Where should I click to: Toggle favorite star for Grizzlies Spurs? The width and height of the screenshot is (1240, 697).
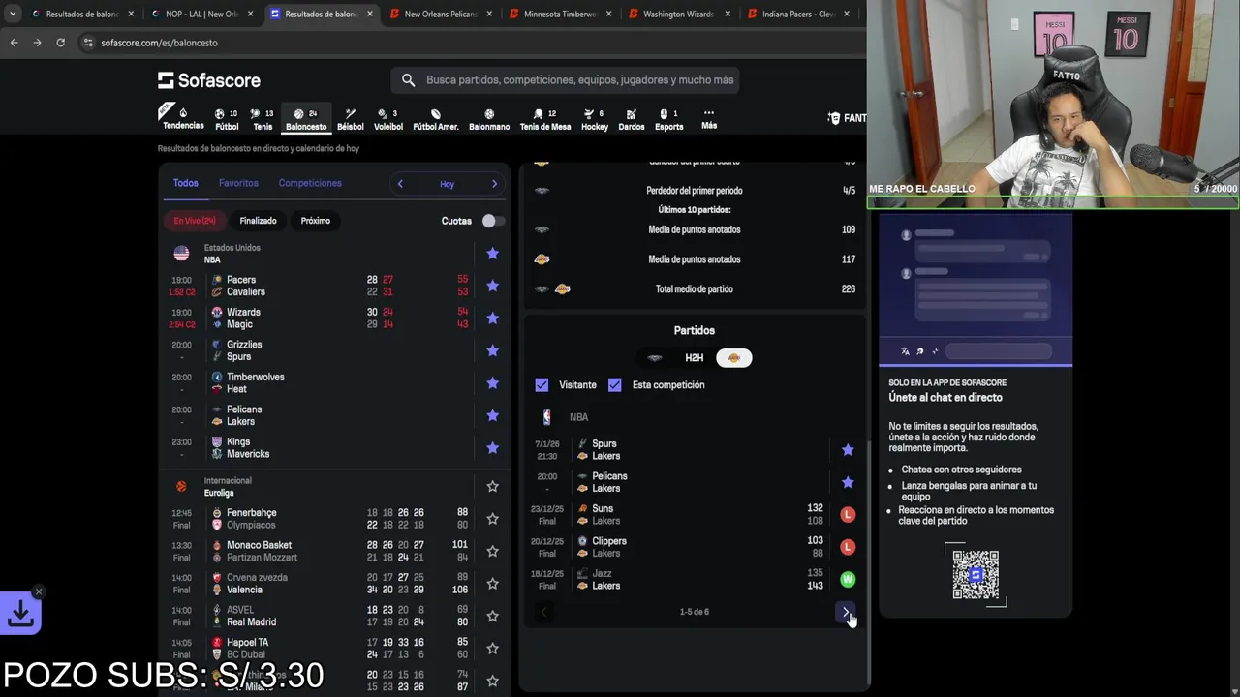[x=492, y=350]
